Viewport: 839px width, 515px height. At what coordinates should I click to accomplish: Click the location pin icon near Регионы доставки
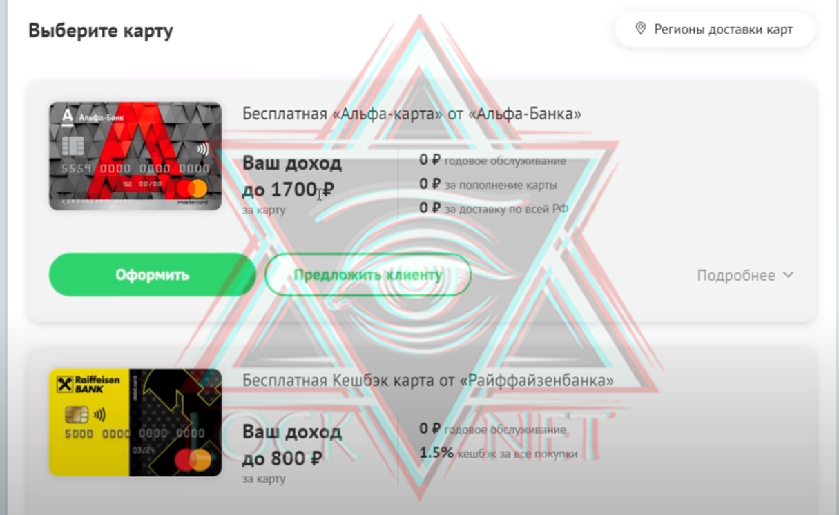click(x=640, y=29)
